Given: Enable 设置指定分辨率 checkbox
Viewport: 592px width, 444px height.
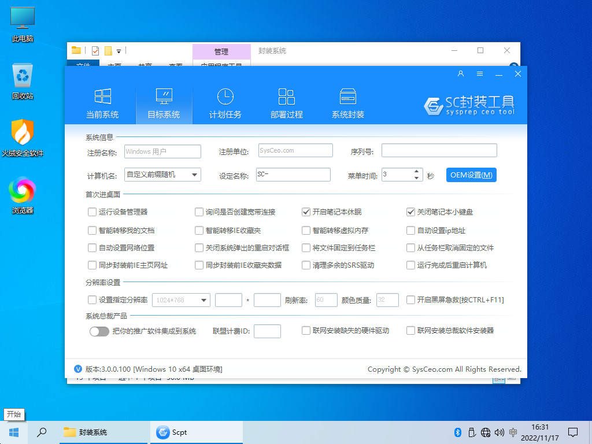Looking at the screenshot, I should 92,300.
